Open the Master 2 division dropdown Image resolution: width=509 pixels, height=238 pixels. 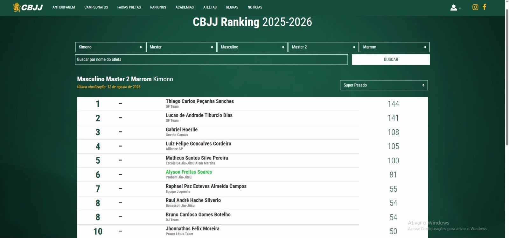[324, 47]
